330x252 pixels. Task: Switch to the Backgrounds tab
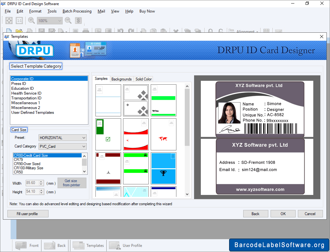(121, 79)
